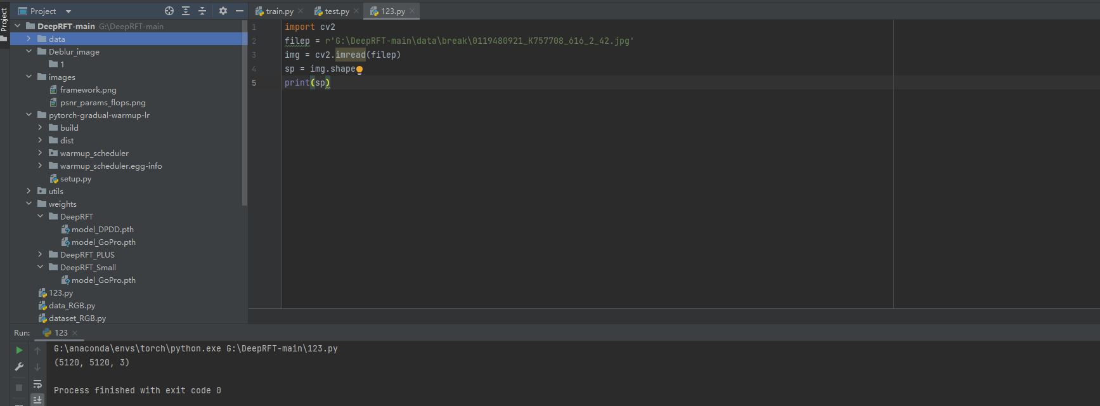Select dataset_RGB.py in the project tree
Viewport: 1100px width, 406px height.
pos(77,318)
